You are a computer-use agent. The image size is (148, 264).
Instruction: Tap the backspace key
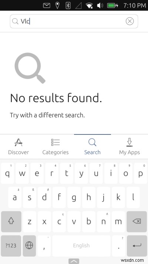(137, 222)
